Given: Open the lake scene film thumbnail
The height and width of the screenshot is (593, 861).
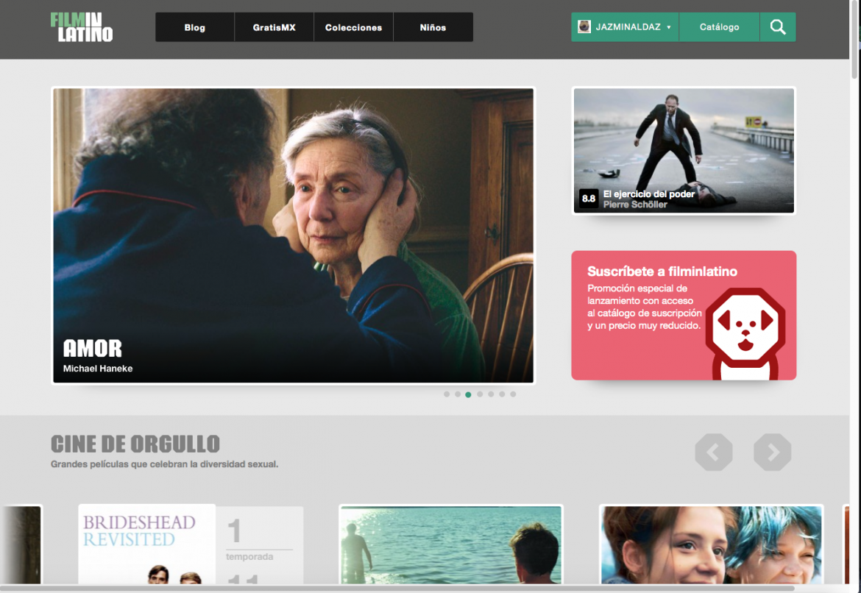Looking at the screenshot, I should pos(451,544).
